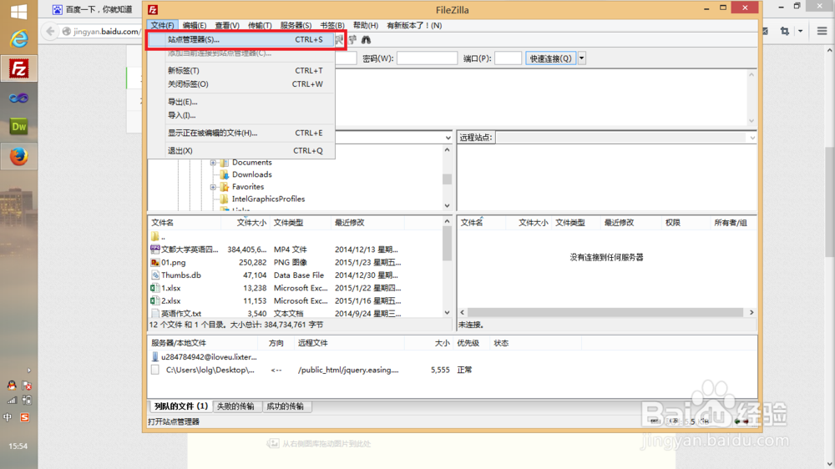The image size is (835, 469).
Task: Expand the Documents tree node
Action: click(213, 163)
